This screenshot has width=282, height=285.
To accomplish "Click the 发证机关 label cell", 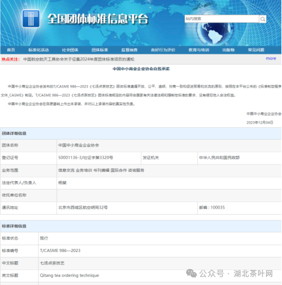I will pyautogui.click(x=169, y=158).
